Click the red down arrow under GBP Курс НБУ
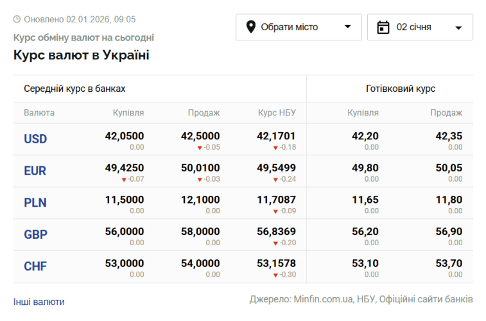486x321 pixels. click(275, 243)
